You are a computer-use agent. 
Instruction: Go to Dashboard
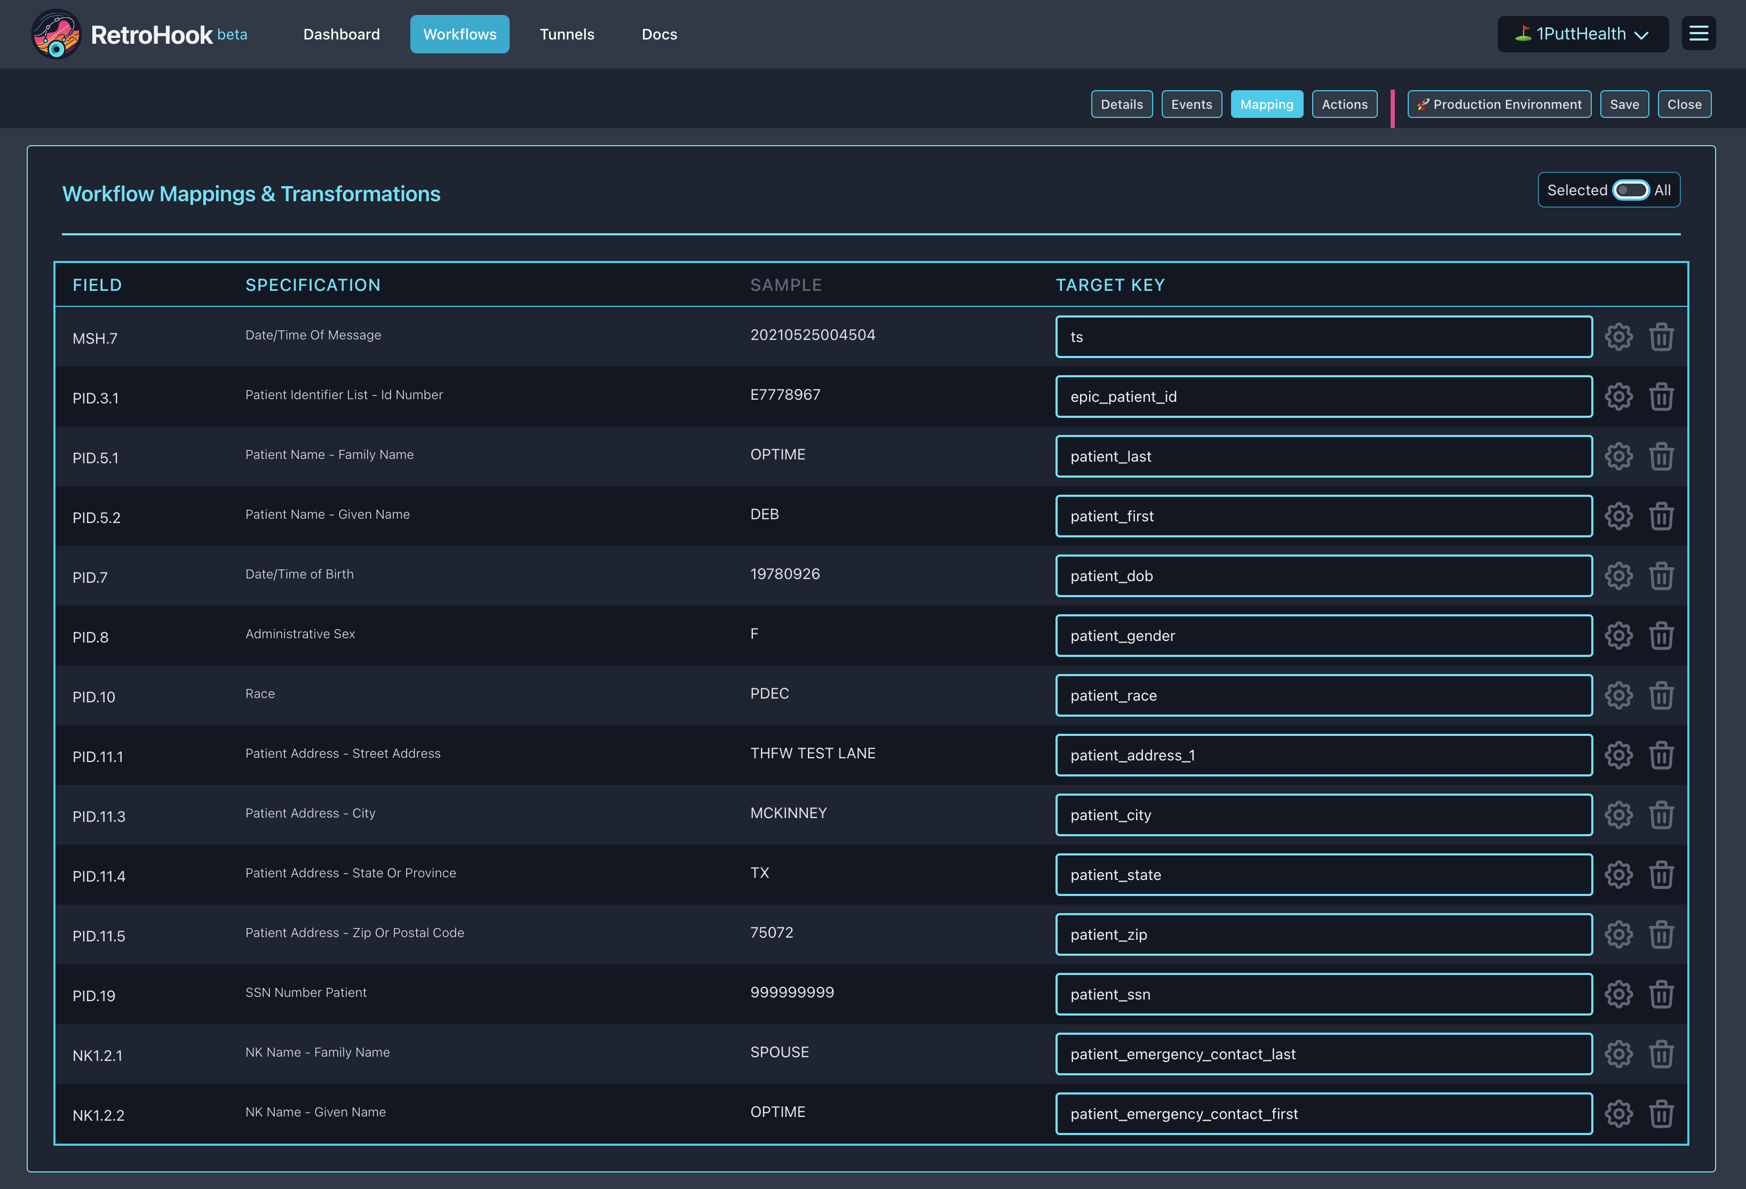(x=341, y=34)
